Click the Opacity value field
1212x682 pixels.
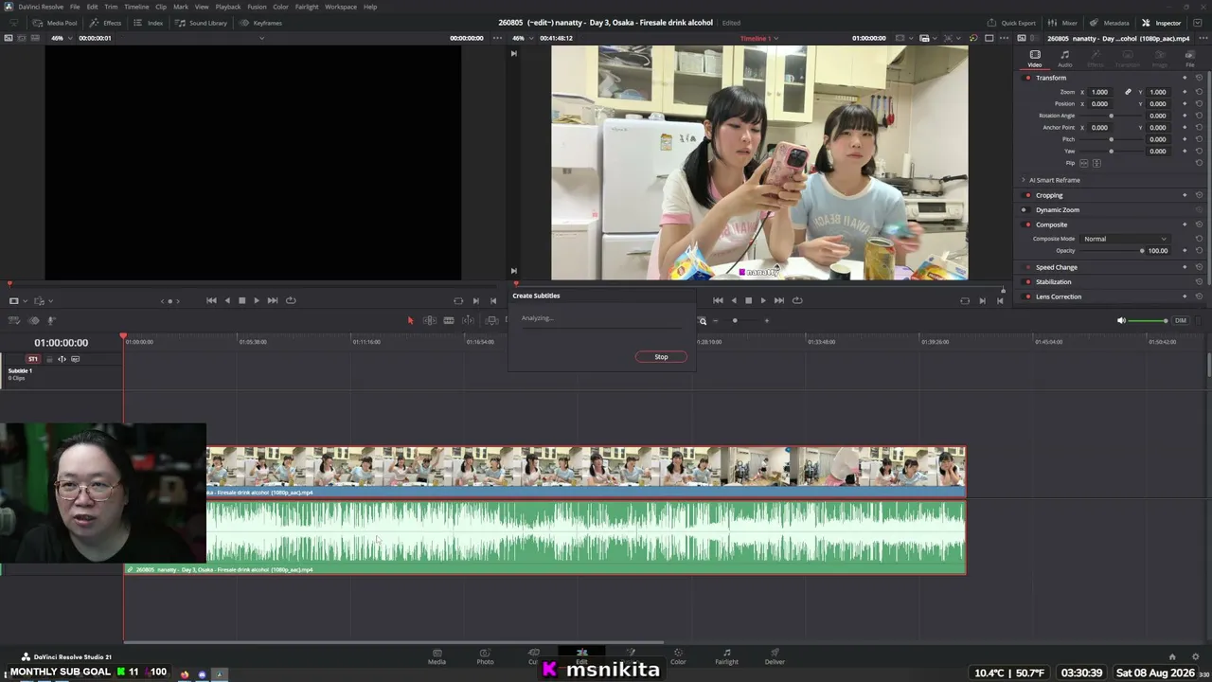coord(1157,251)
